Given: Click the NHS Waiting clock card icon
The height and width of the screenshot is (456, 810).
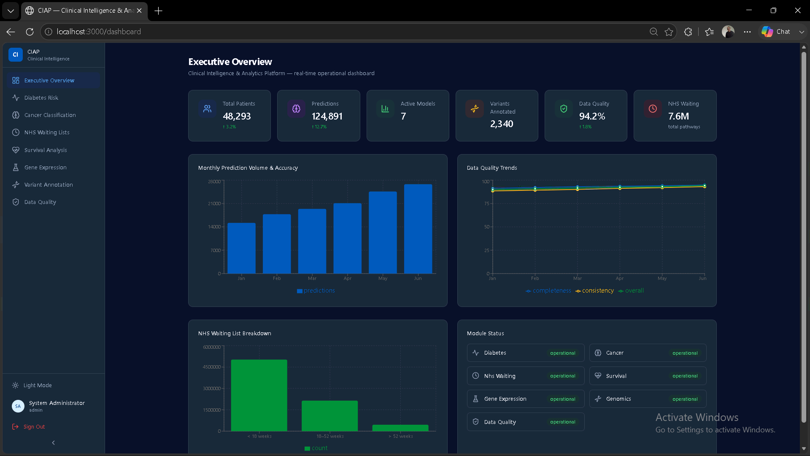Looking at the screenshot, I should click(x=653, y=109).
